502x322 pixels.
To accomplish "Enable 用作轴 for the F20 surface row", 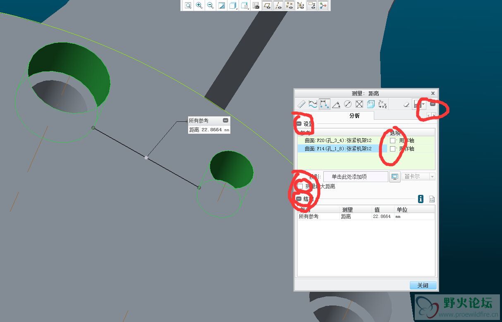I will click(x=393, y=140).
